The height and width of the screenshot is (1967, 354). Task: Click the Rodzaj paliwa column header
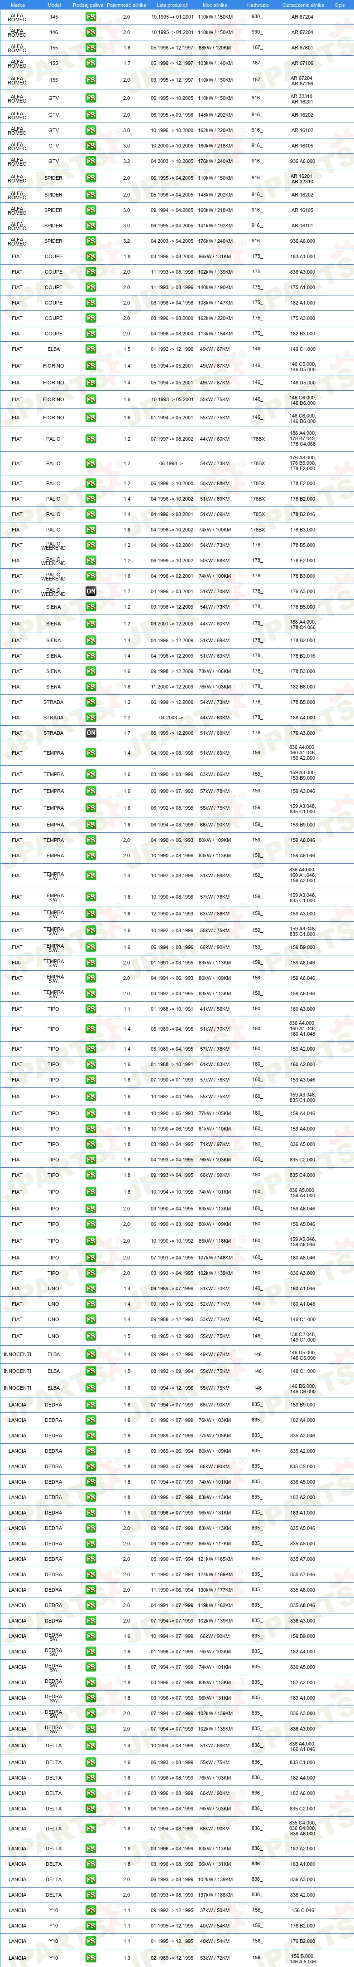pyautogui.click(x=88, y=5)
